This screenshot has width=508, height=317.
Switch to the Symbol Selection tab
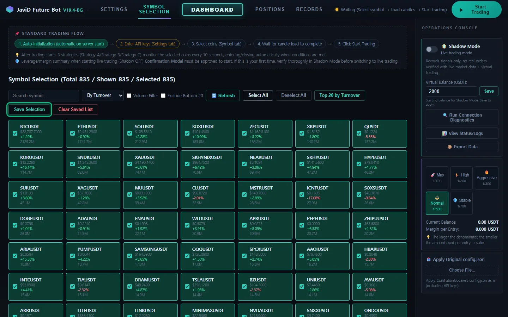click(x=154, y=10)
